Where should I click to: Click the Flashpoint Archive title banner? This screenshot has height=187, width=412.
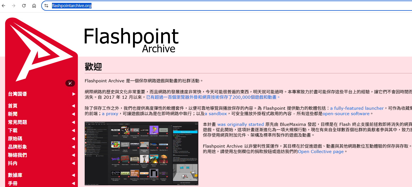coord(131,40)
